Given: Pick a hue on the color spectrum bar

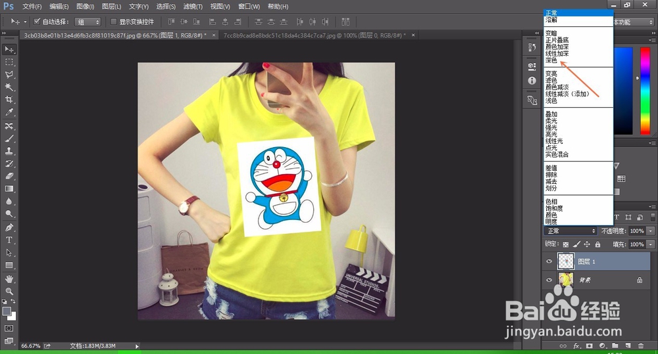Looking at the screenshot, I should pyautogui.click(x=645, y=91).
